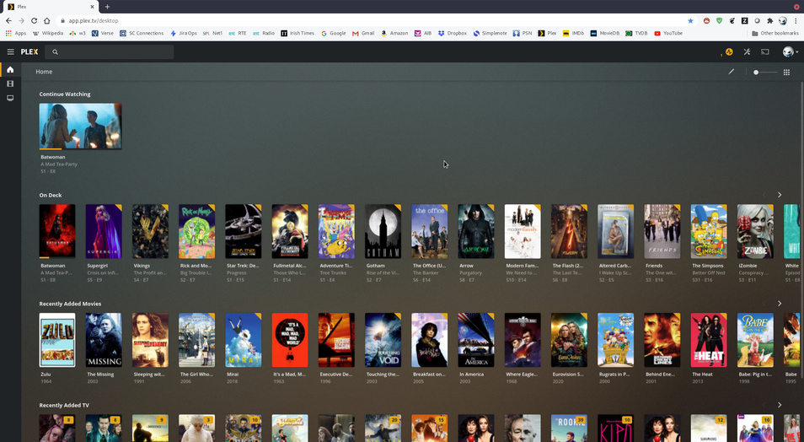Open the Chrome Extensions puzzle icon
The image size is (804, 442).
[769, 20]
